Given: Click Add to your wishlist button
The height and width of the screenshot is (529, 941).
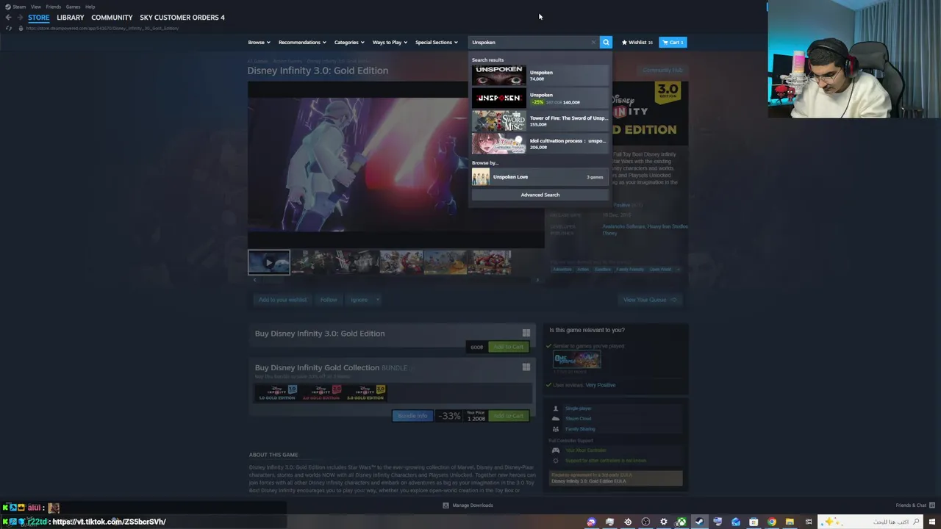Looking at the screenshot, I should [282, 300].
